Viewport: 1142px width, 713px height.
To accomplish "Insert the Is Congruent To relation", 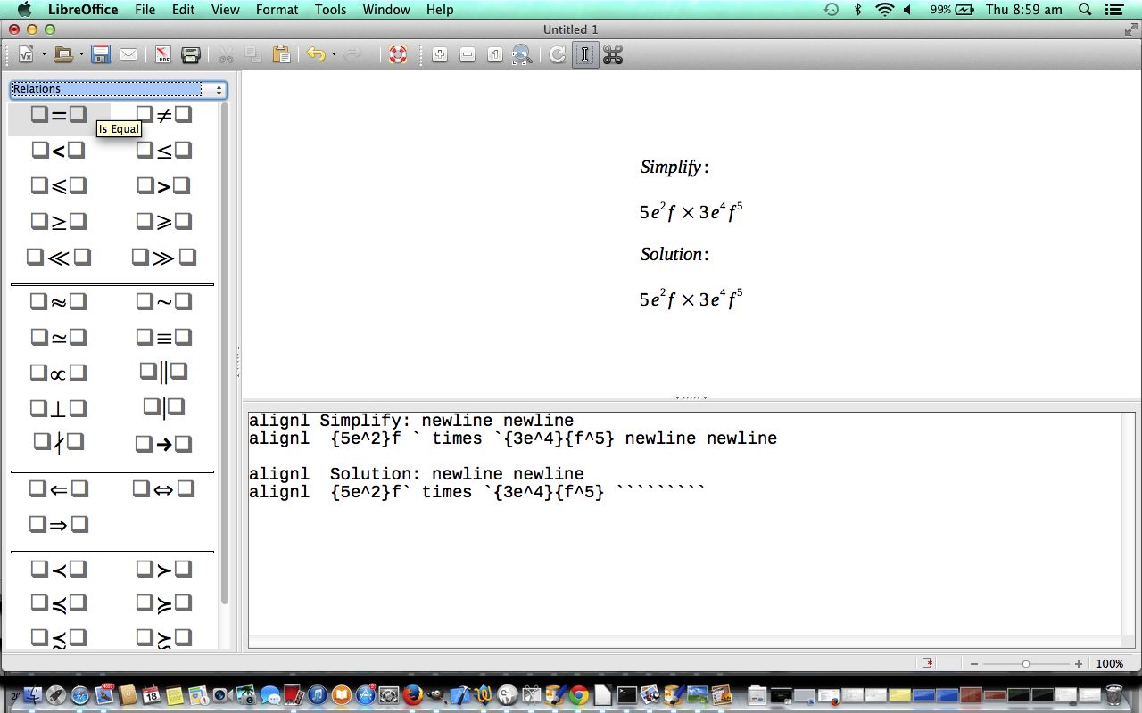I will point(164,338).
